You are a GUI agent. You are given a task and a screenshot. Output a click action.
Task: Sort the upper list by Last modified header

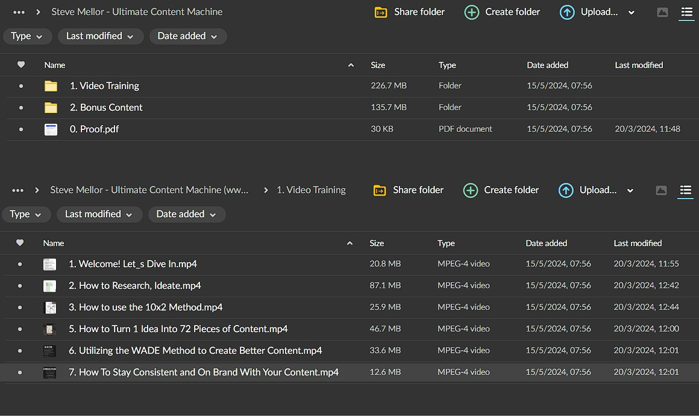tap(639, 65)
